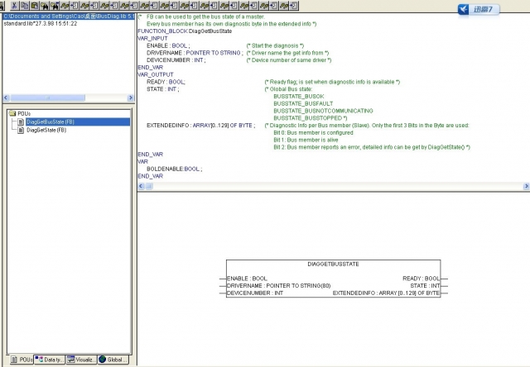Switch to the Global variables tab
The height and width of the screenshot is (367, 530).
[113, 360]
